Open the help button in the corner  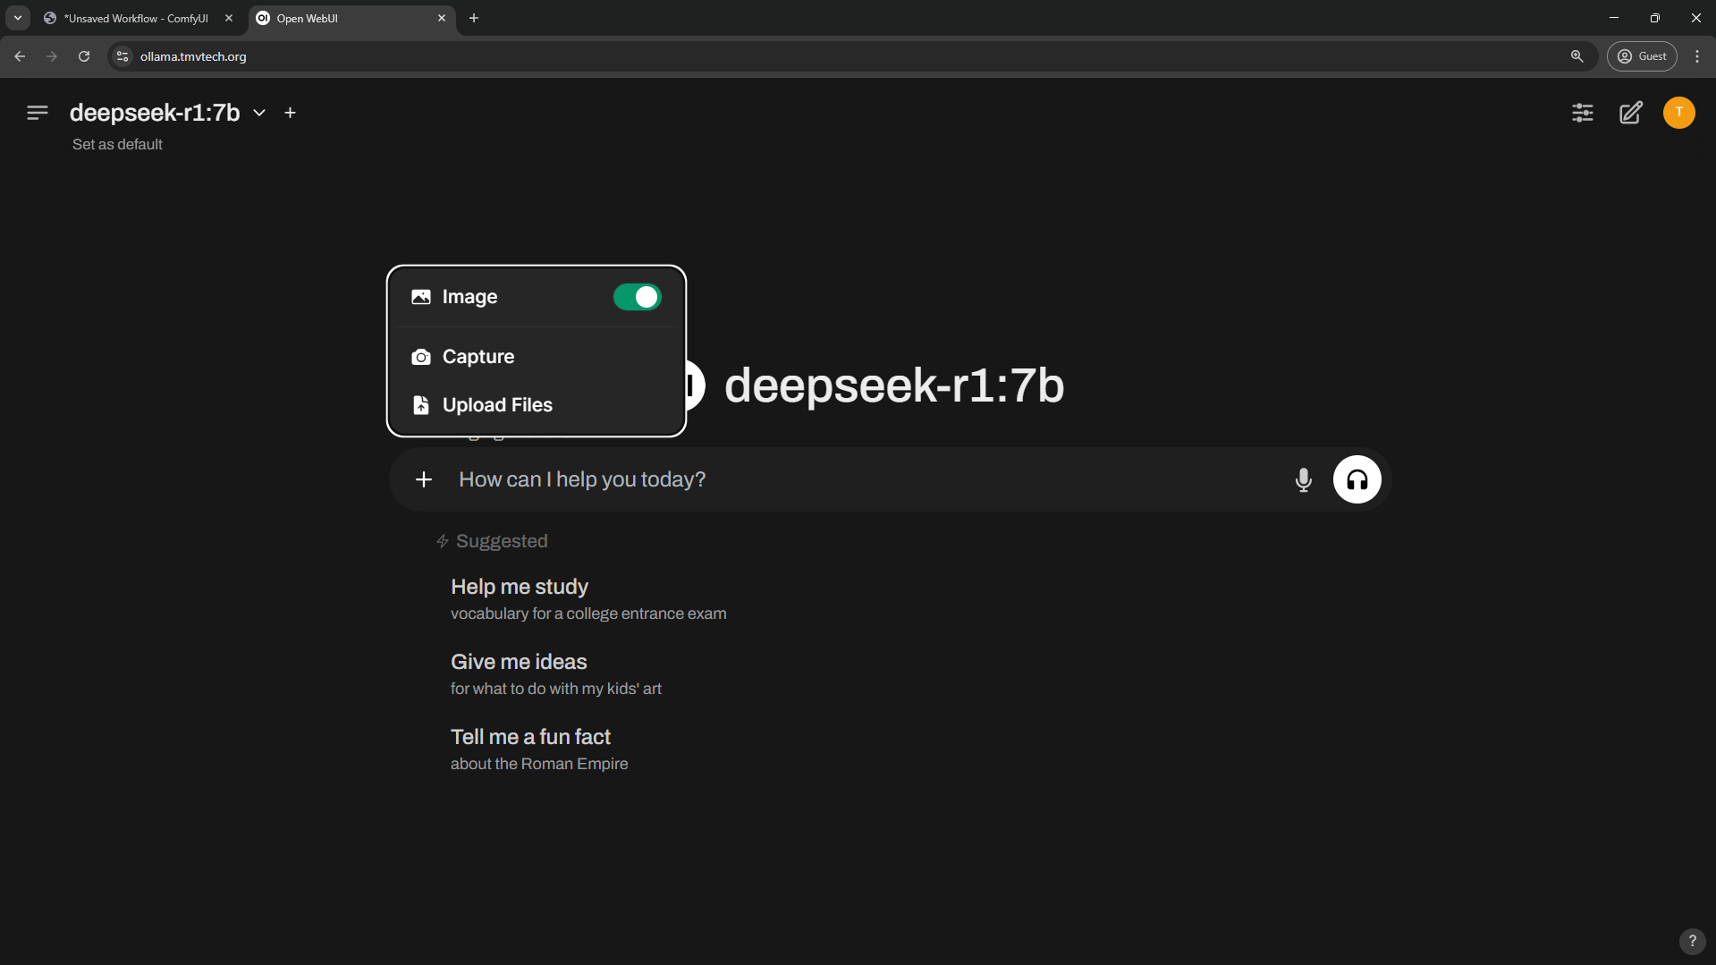[x=1692, y=941]
